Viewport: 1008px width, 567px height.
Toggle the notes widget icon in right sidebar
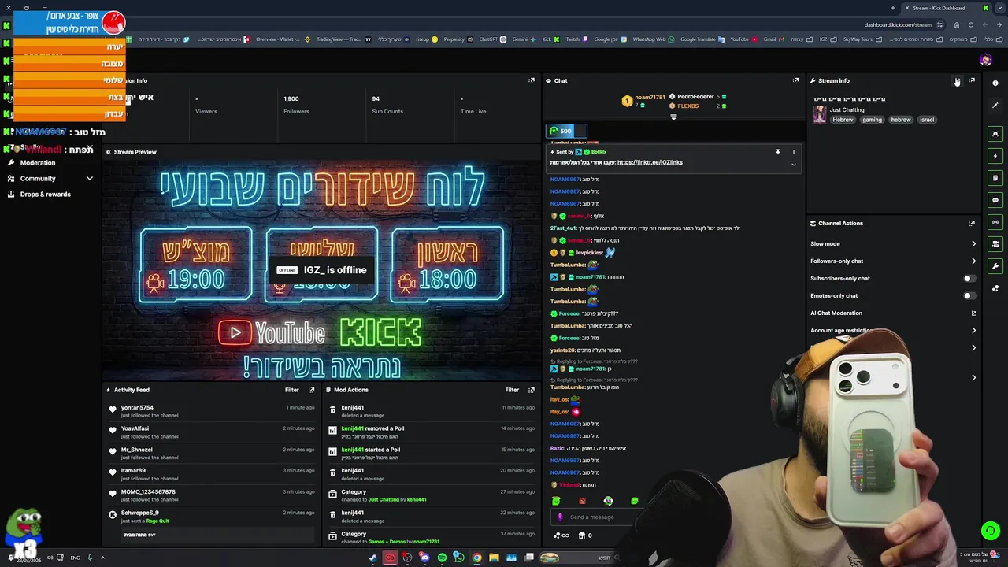[x=995, y=178]
